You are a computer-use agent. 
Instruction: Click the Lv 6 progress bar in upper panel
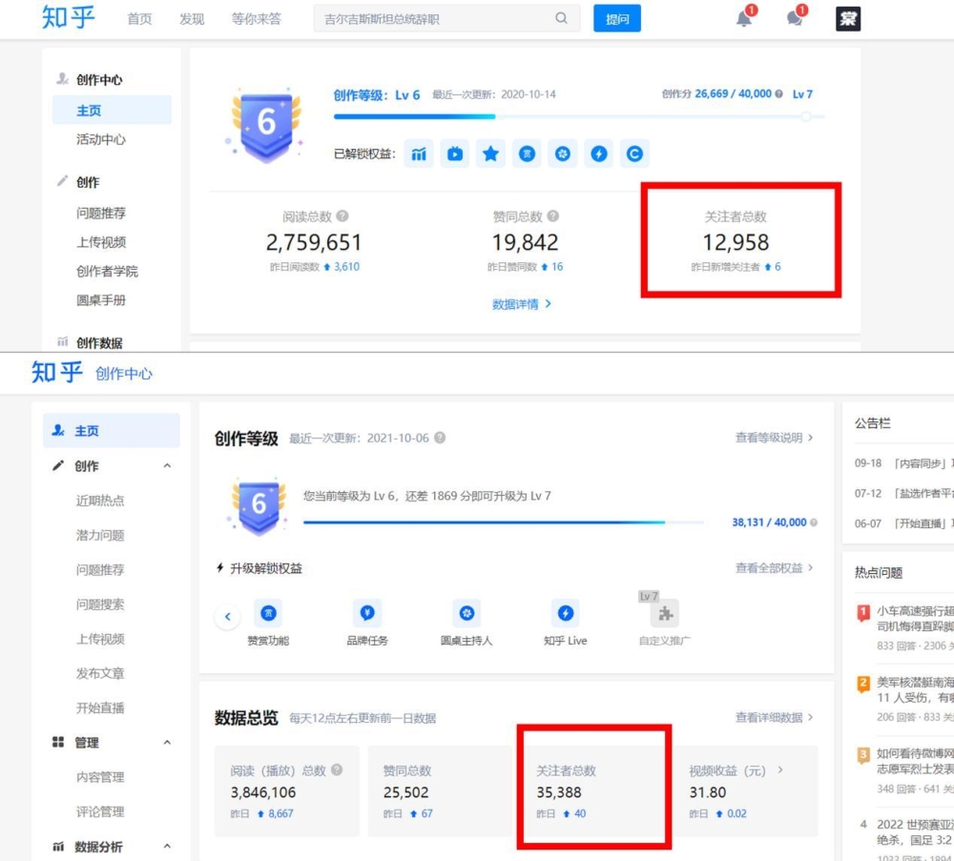tap(579, 116)
